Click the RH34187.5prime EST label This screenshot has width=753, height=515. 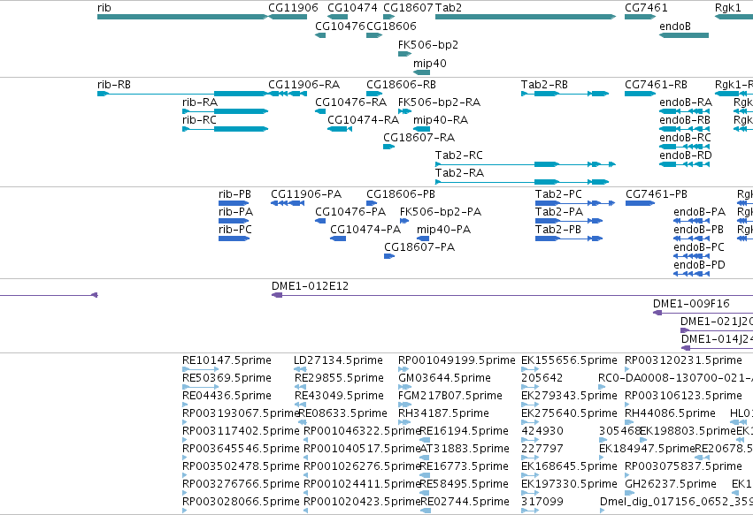pos(443,413)
